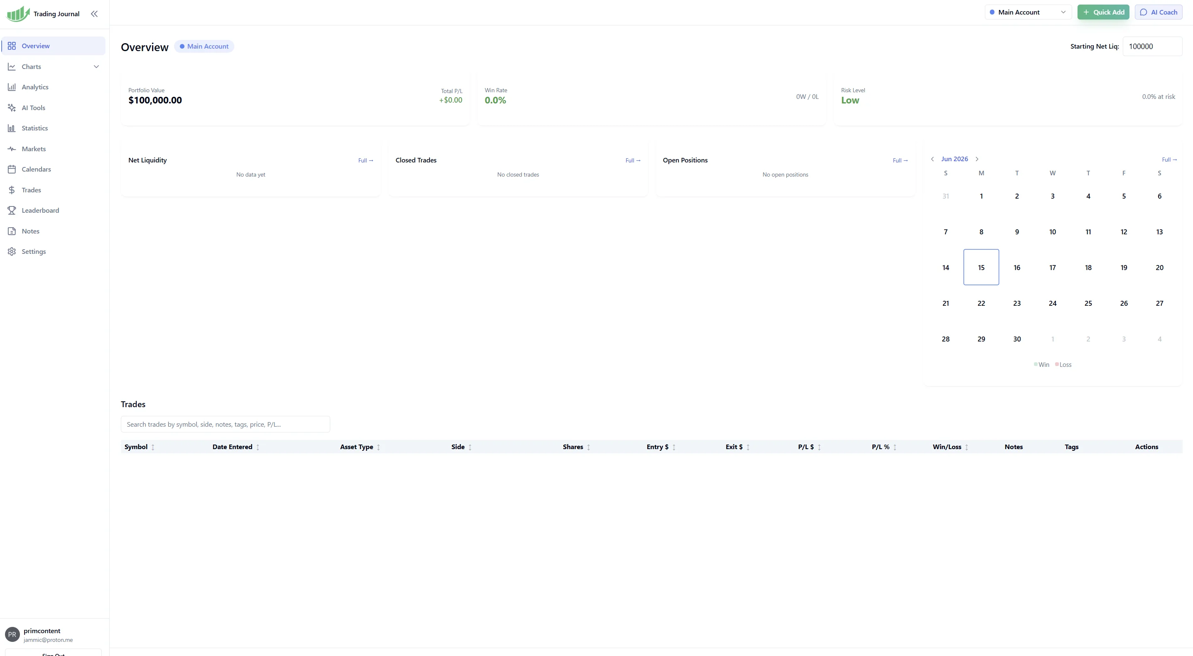
Task: Select June 15 in the calendar
Action: (x=981, y=267)
